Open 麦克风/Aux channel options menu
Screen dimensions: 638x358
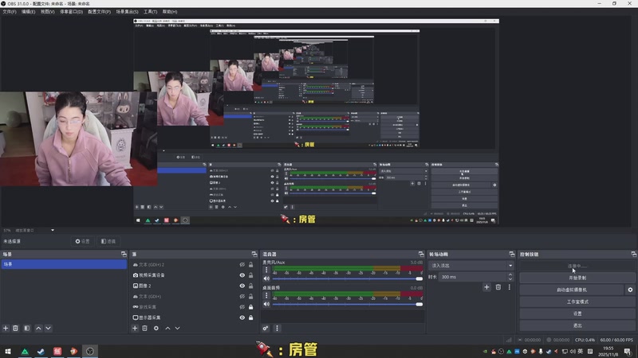[266, 270]
